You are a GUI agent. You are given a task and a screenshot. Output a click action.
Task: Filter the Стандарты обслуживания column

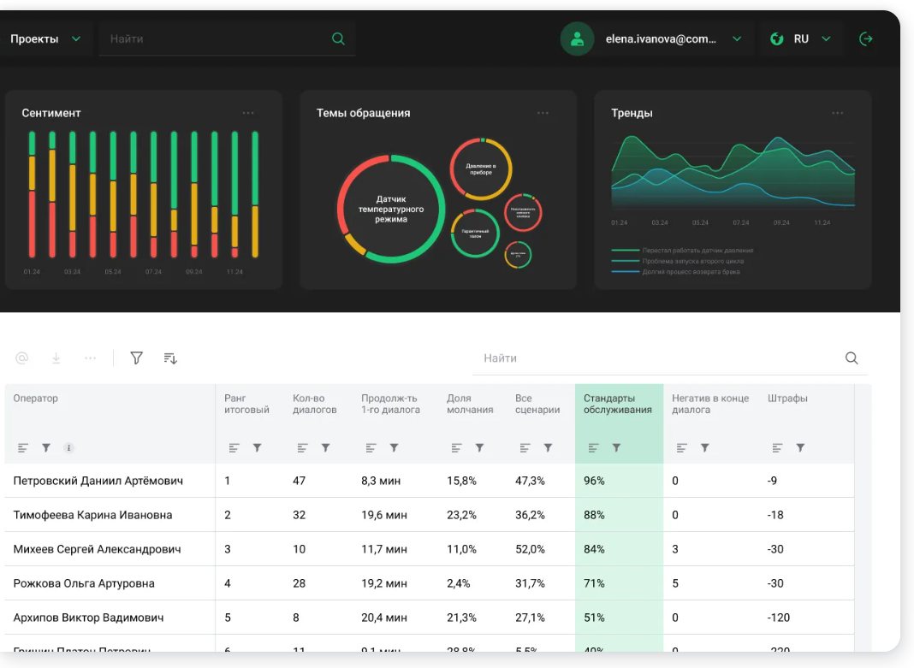tap(616, 448)
